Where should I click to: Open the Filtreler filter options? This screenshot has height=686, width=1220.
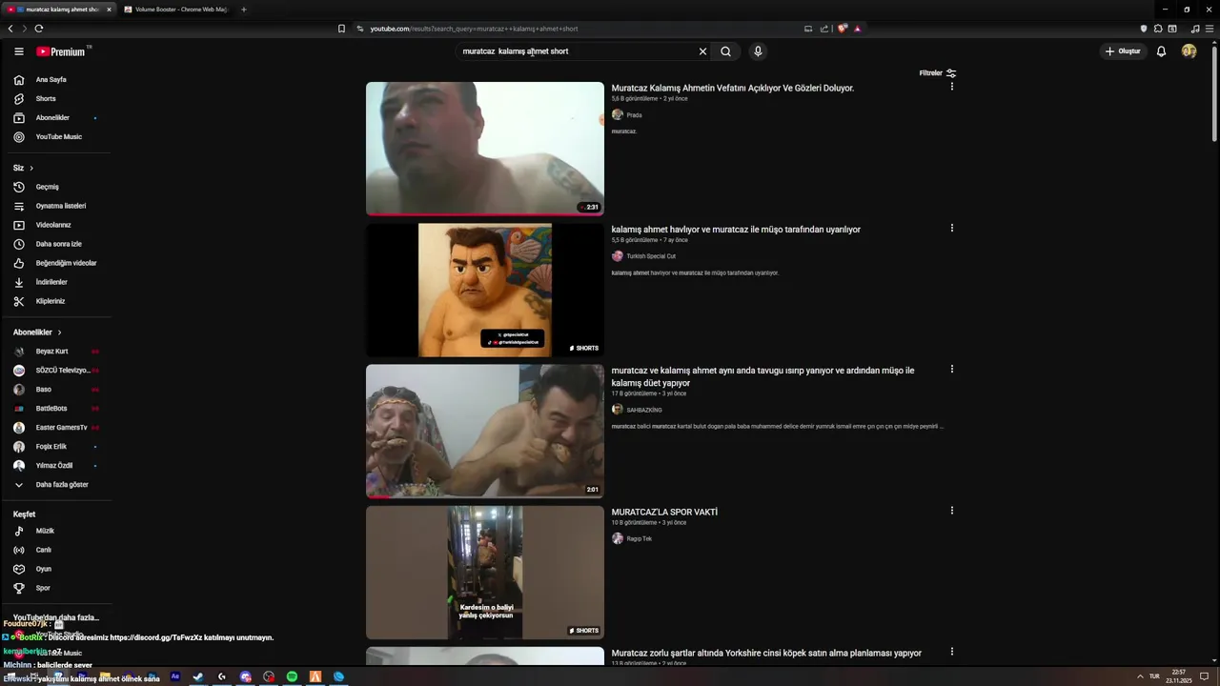point(937,73)
